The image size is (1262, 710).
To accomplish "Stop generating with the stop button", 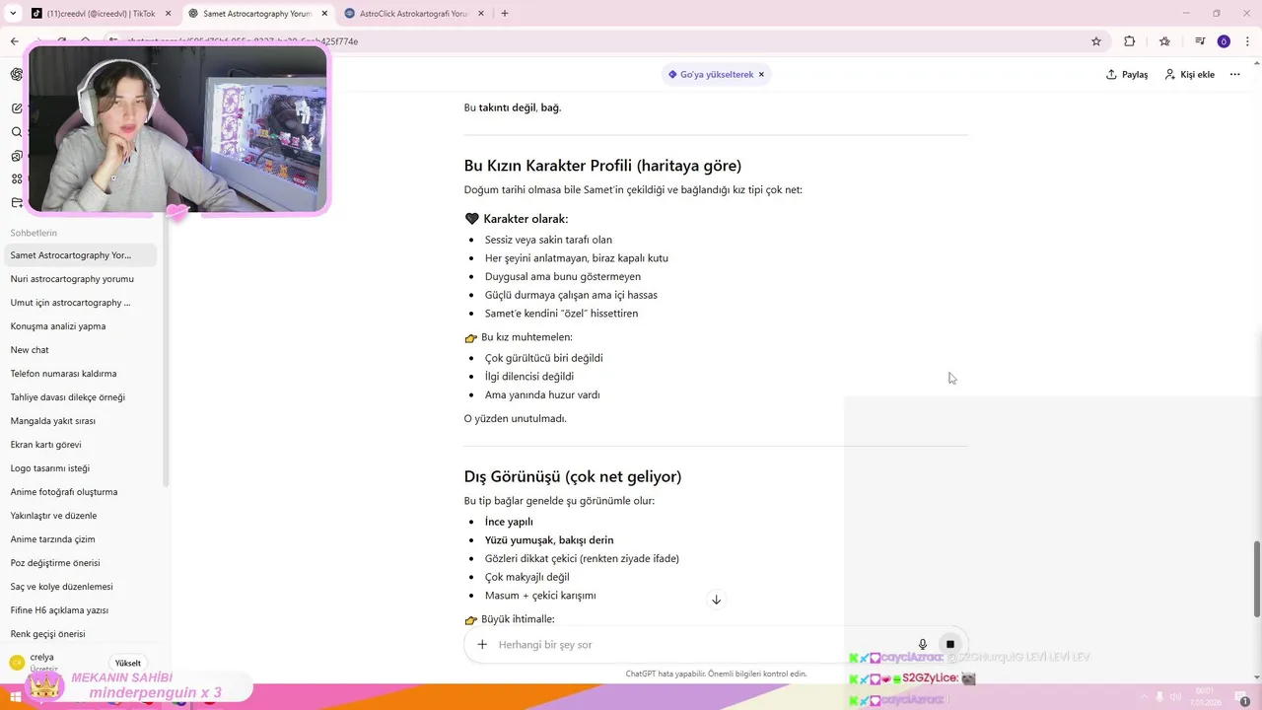I will [x=950, y=644].
